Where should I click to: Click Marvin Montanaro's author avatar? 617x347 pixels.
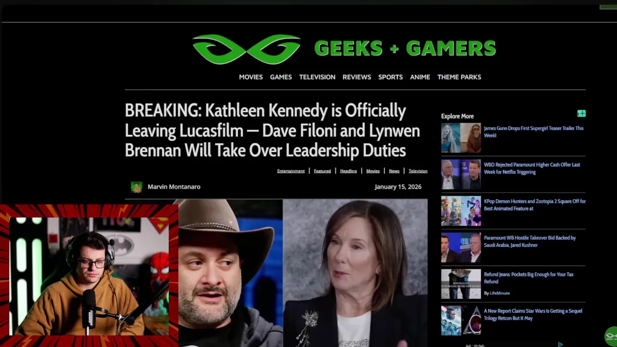(136, 187)
